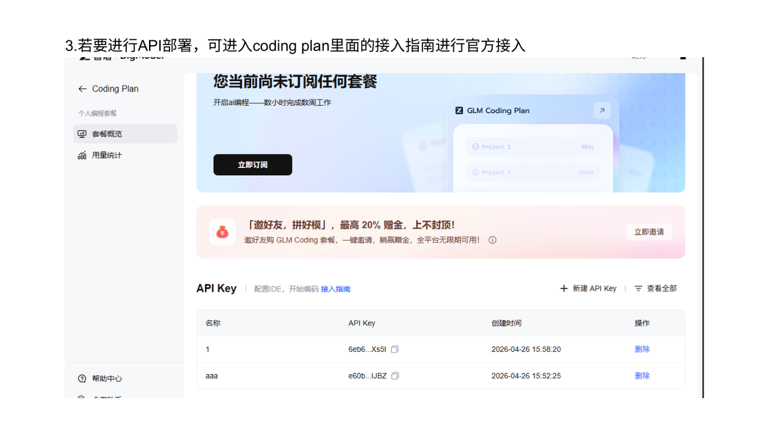Delete the API key named "aaa"
The image size is (769, 433).
642,375
